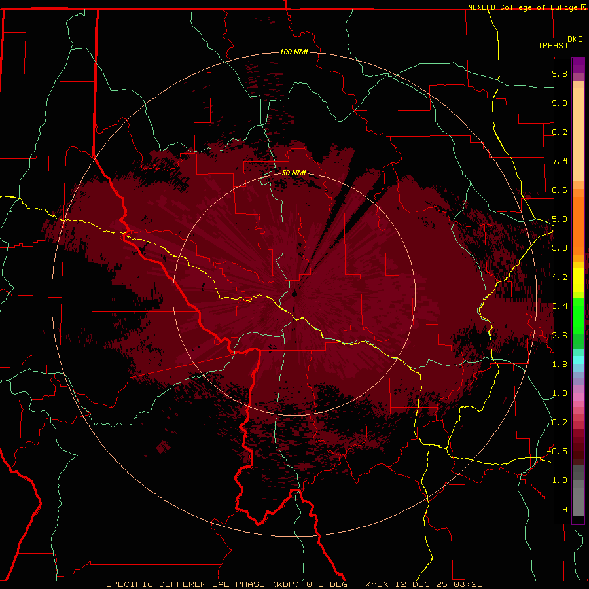Click the 6.6 scale label
This screenshot has height=589, width=589.
pyautogui.click(x=560, y=190)
